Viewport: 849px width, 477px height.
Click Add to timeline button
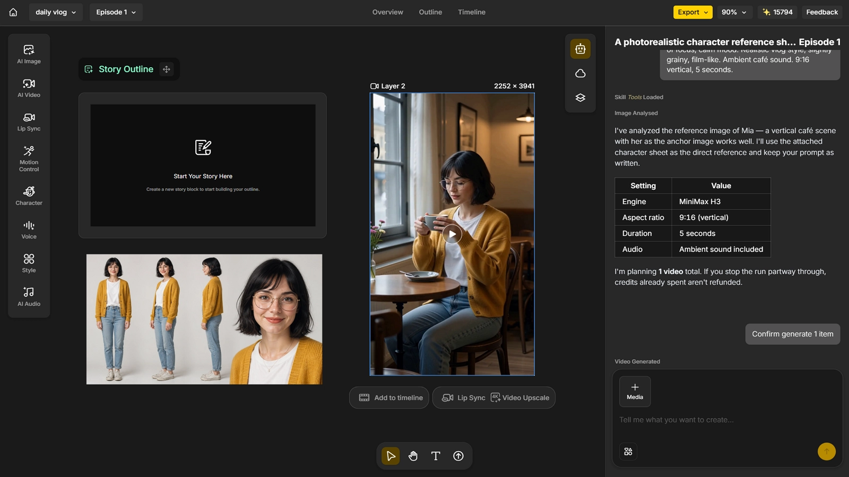click(389, 397)
